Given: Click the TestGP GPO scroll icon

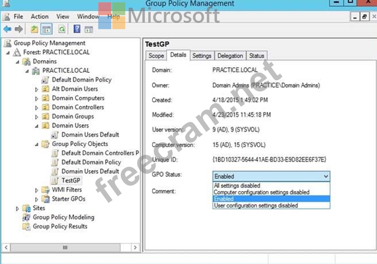Looking at the screenshot, I should (55, 180).
